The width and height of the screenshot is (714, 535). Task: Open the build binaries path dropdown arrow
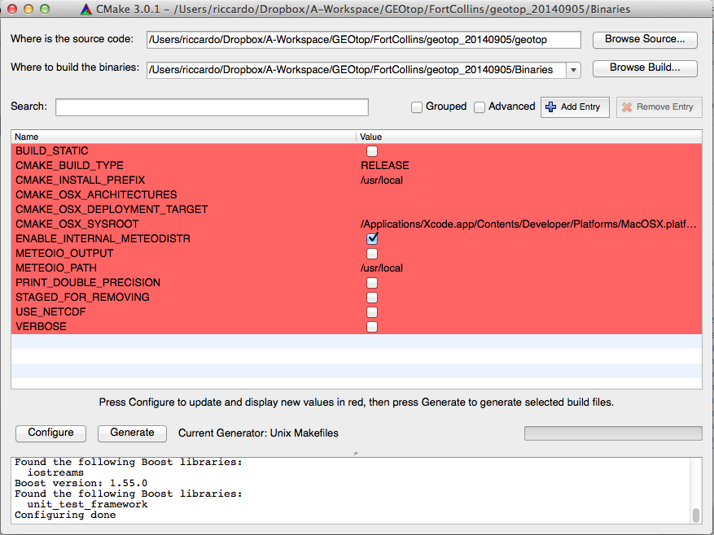point(573,70)
